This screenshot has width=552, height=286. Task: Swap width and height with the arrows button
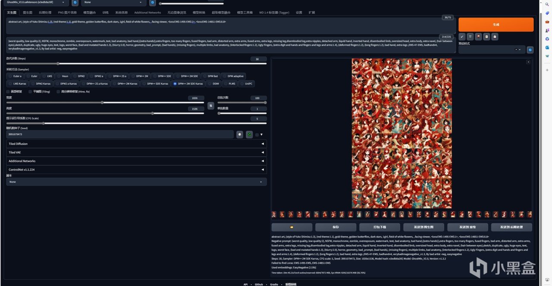210,105
